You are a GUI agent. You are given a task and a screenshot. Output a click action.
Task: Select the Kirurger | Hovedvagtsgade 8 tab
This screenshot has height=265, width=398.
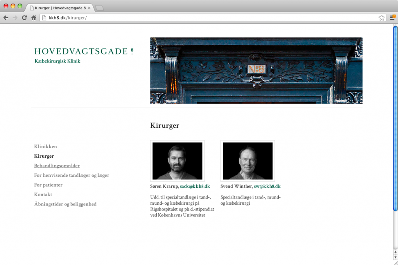click(x=60, y=8)
